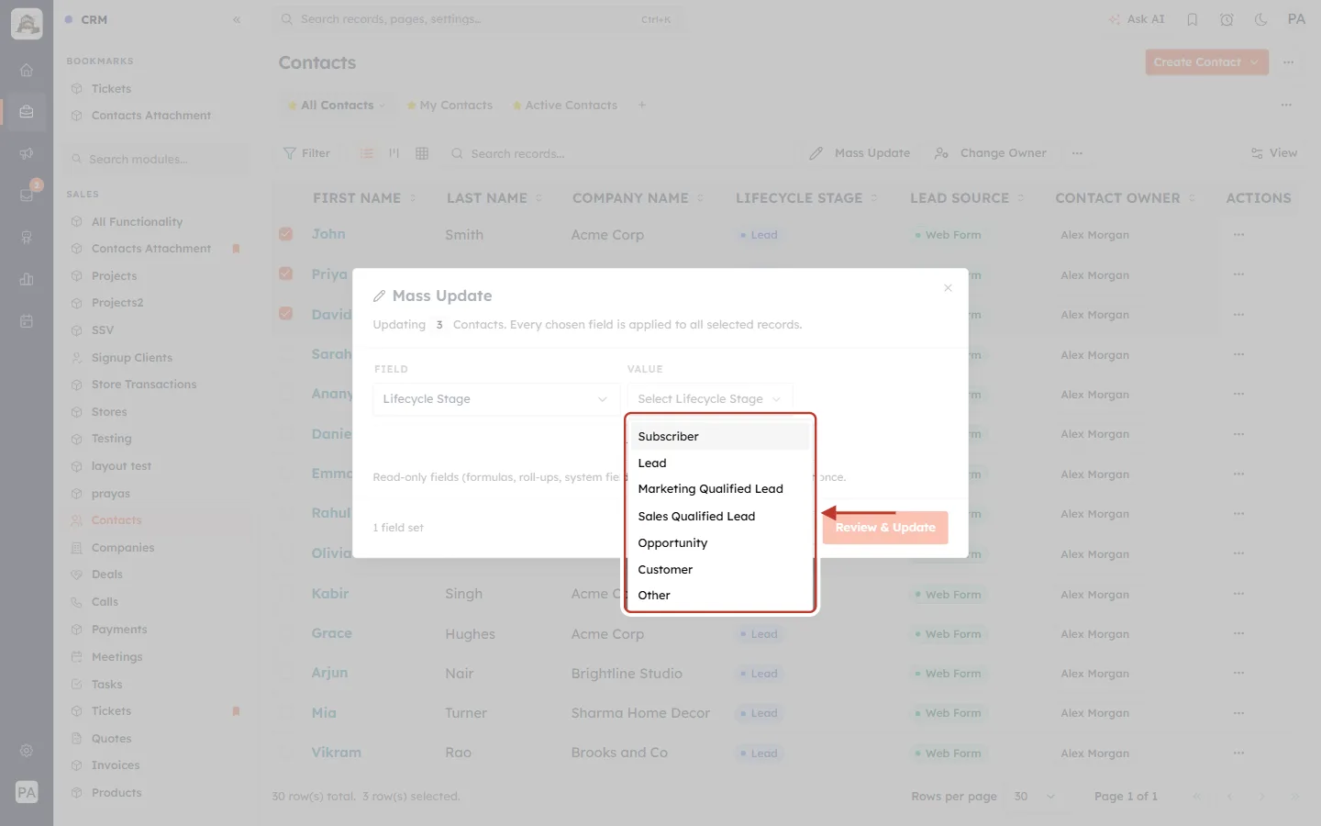The image size is (1321, 826).
Task: Select Opportunity in the dropdown list
Action: 720,543
